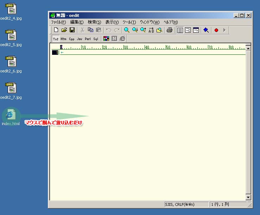Click the Copy icon in the toolbar
This screenshot has height=215, width=260.
(x=90, y=30)
